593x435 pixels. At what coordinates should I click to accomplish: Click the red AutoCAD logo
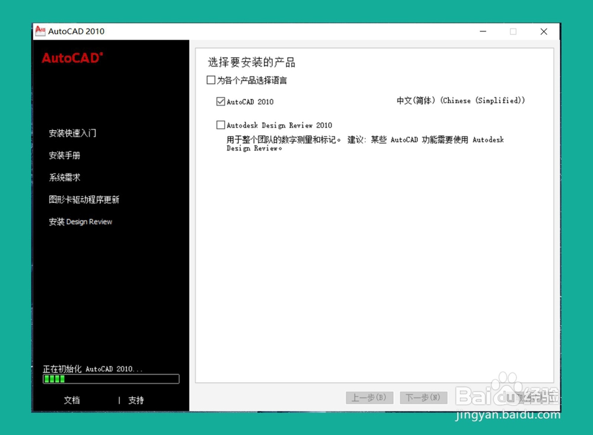tap(72, 58)
